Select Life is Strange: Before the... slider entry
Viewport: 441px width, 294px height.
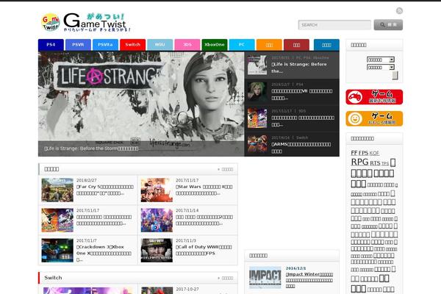click(292, 65)
